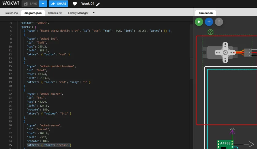
Task: Open the simulation three-dot menu
Action: tap(219, 22)
